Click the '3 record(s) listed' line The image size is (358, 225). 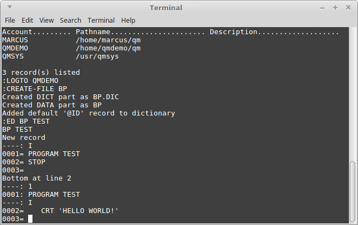[41, 73]
